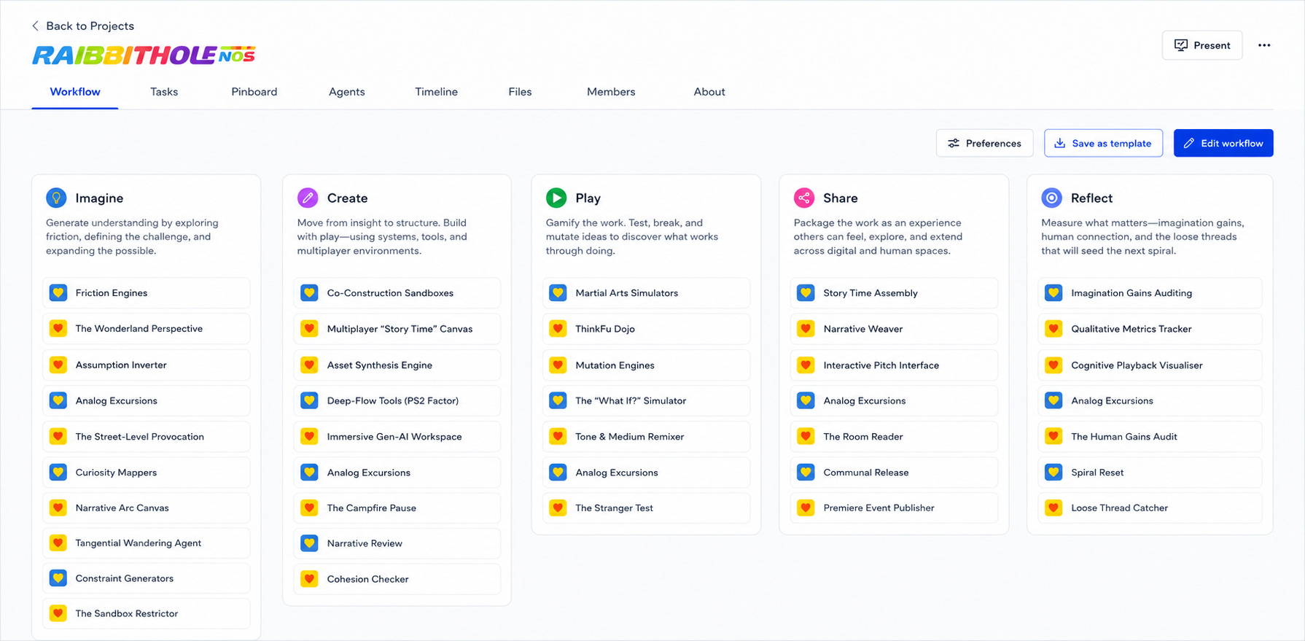The width and height of the screenshot is (1305, 641).
Task: Select the Workflow tab
Action: tap(75, 92)
